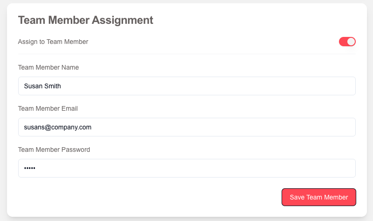Click the "Team Member Assignment" heading
Screen dimensions: 373x221
(x=85, y=20)
